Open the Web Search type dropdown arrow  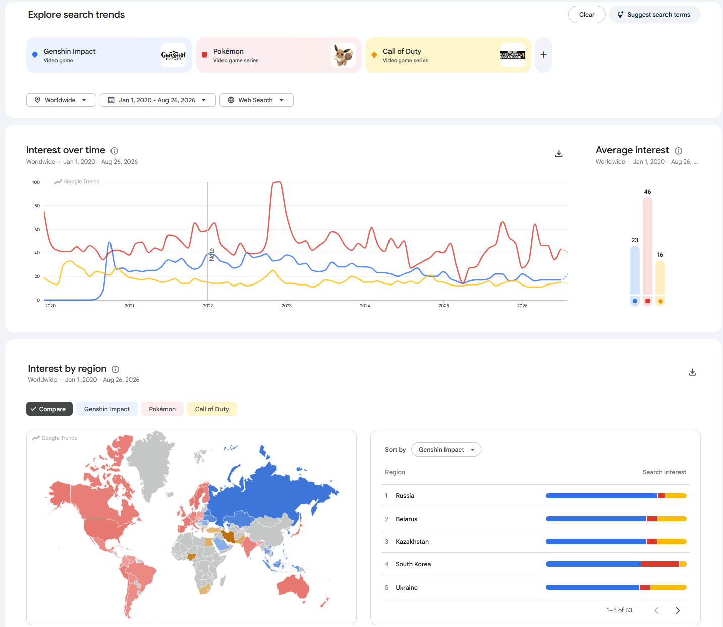point(282,100)
